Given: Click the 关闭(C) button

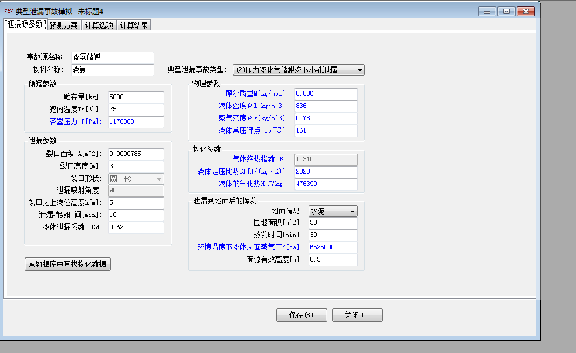Looking at the screenshot, I should tap(357, 315).
